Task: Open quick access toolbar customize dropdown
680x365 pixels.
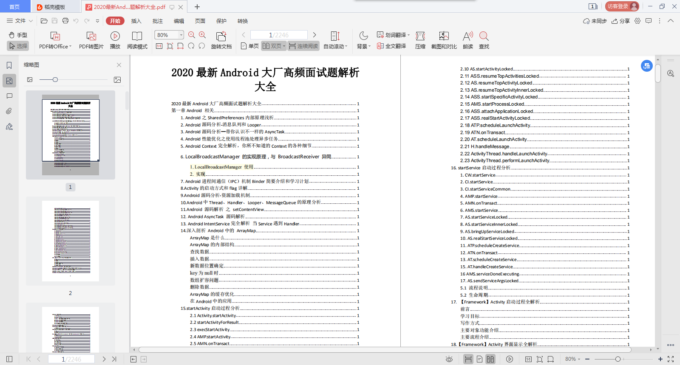Action: (x=97, y=21)
